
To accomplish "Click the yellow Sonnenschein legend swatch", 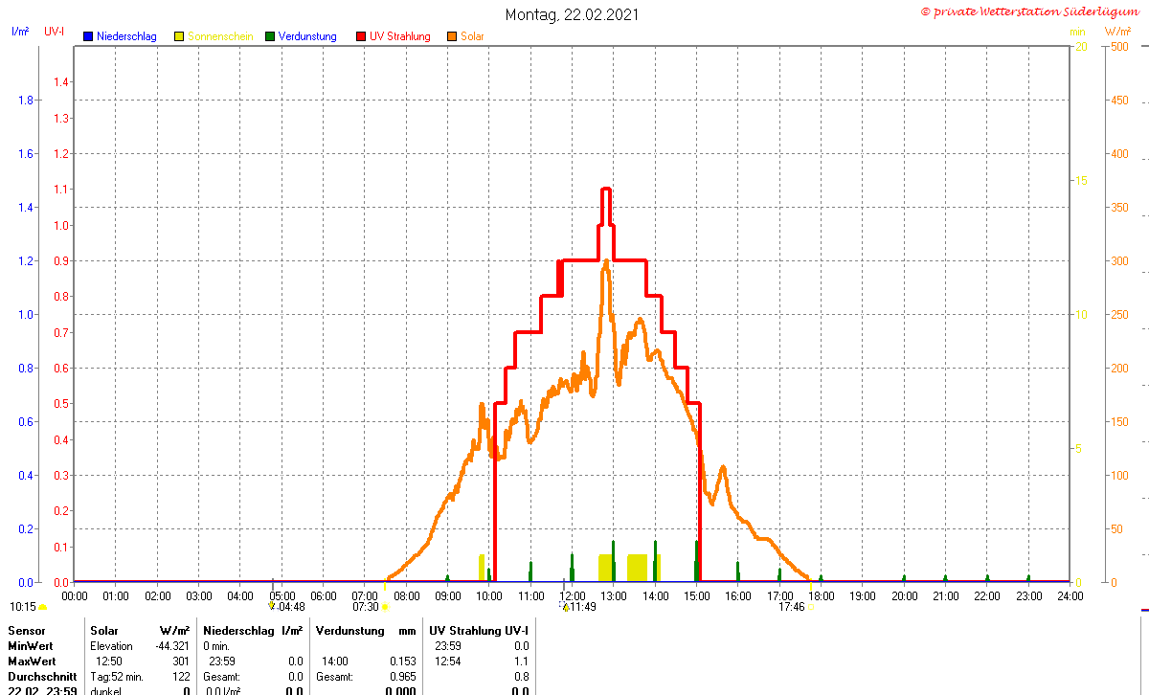I will click(179, 36).
